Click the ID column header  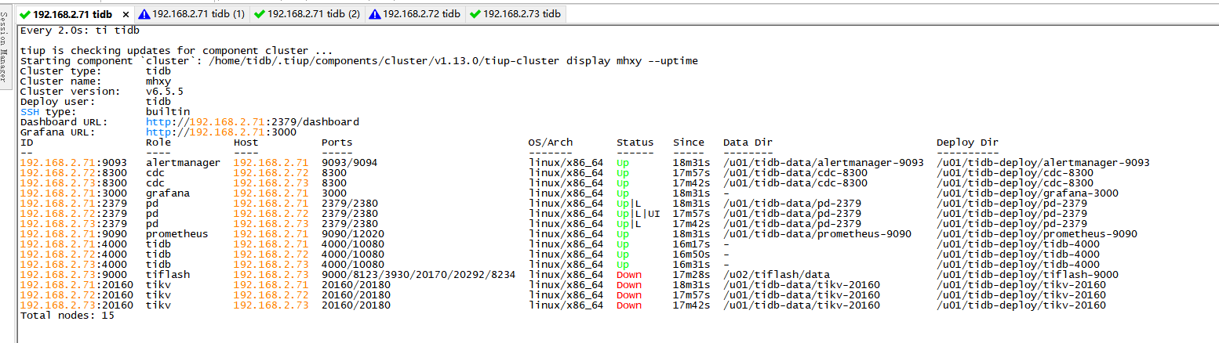[27, 143]
